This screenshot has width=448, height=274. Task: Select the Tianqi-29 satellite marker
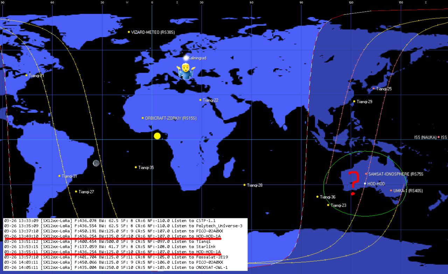pyautogui.click(x=354, y=101)
